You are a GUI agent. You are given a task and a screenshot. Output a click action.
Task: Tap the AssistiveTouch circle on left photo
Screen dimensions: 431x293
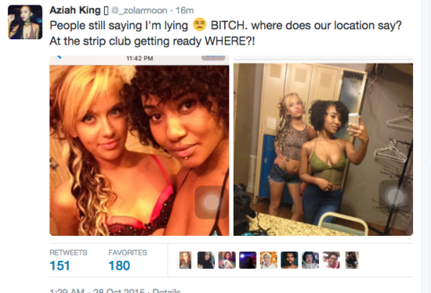coord(211,202)
